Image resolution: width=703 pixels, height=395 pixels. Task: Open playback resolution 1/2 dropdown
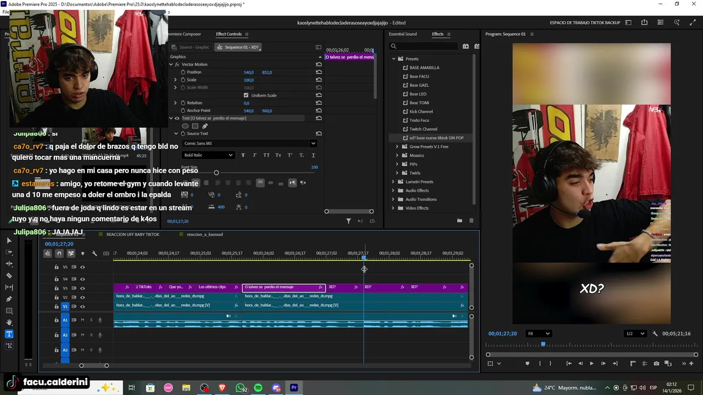tap(635, 334)
